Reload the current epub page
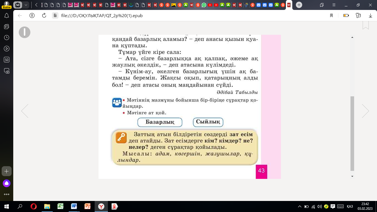 pyautogui.click(x=44, y=16)
